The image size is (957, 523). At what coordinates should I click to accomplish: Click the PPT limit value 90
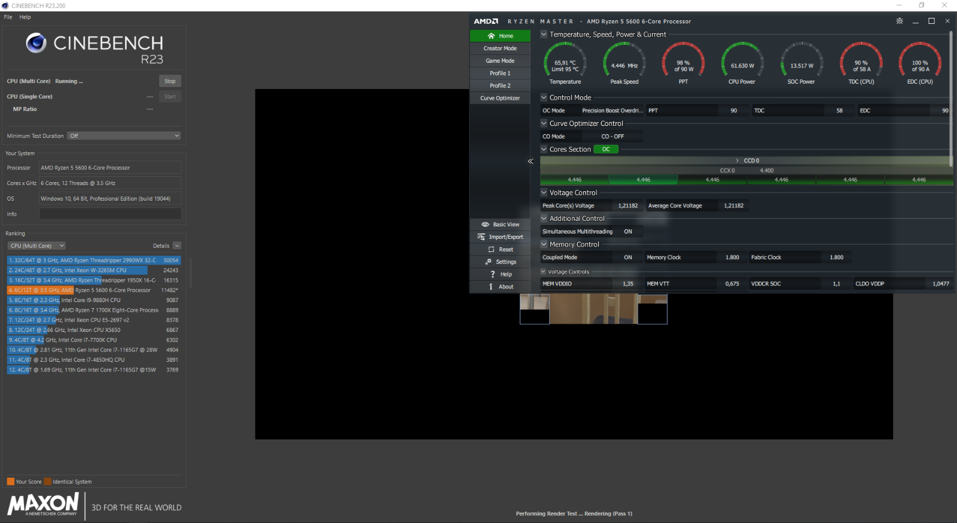[x=734, y=110]
